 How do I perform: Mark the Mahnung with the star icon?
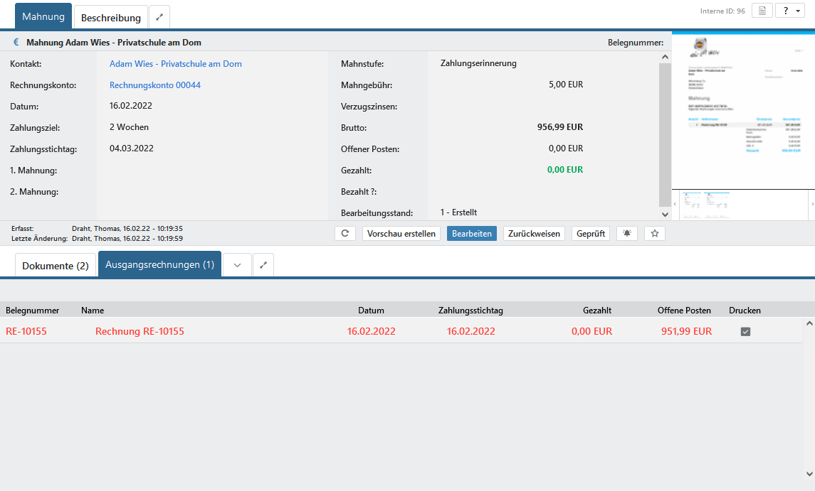click(655, 233)
